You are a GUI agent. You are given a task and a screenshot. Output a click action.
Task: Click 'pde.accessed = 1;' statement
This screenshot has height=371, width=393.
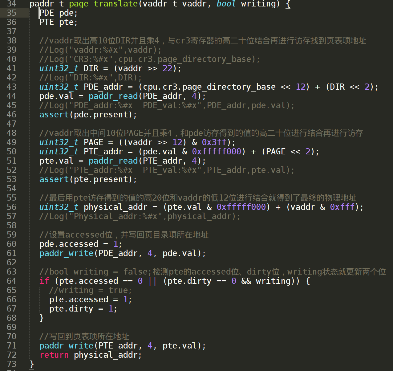tap(81, 244)
